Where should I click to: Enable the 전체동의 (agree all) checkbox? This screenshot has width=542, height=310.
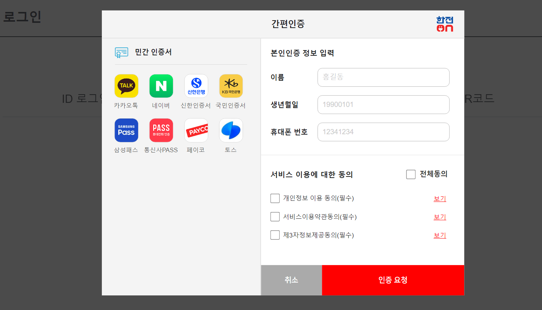click(411, 174)
